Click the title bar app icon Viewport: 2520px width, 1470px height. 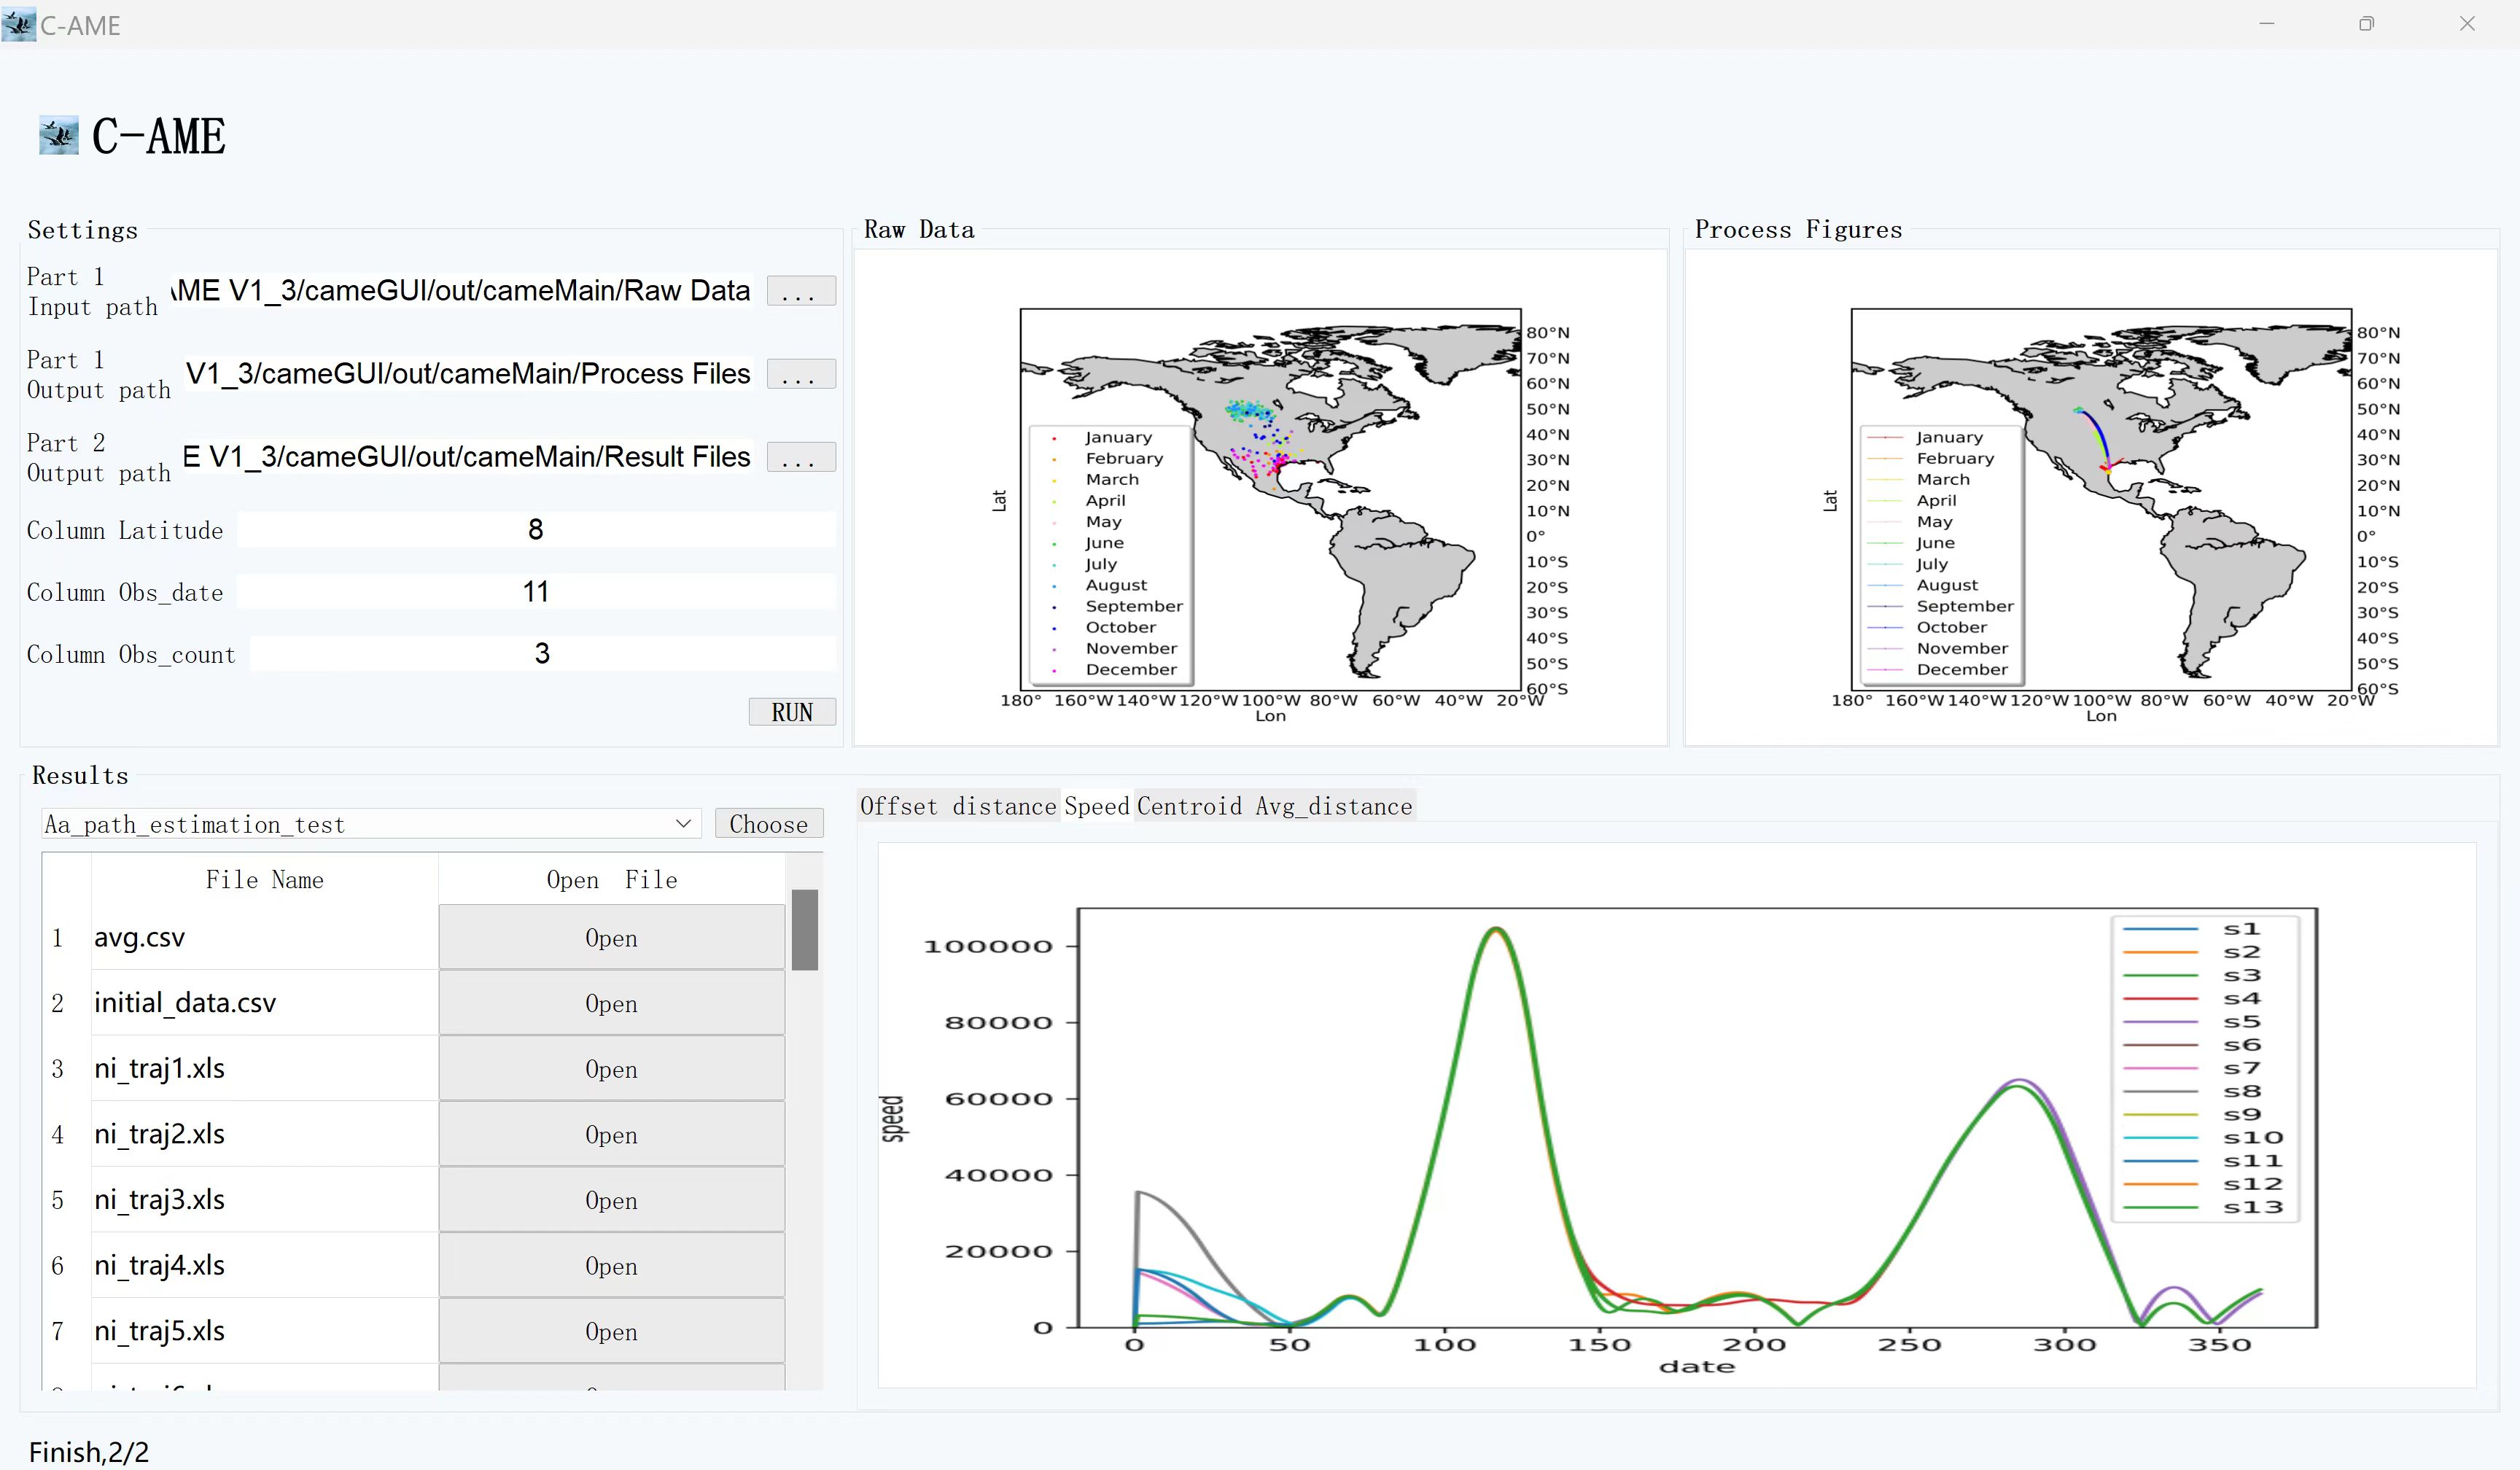[18, 24]
